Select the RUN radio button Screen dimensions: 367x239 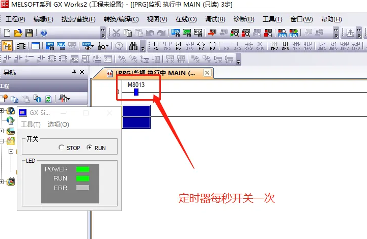pyautogui.click(x=90, y=148)
